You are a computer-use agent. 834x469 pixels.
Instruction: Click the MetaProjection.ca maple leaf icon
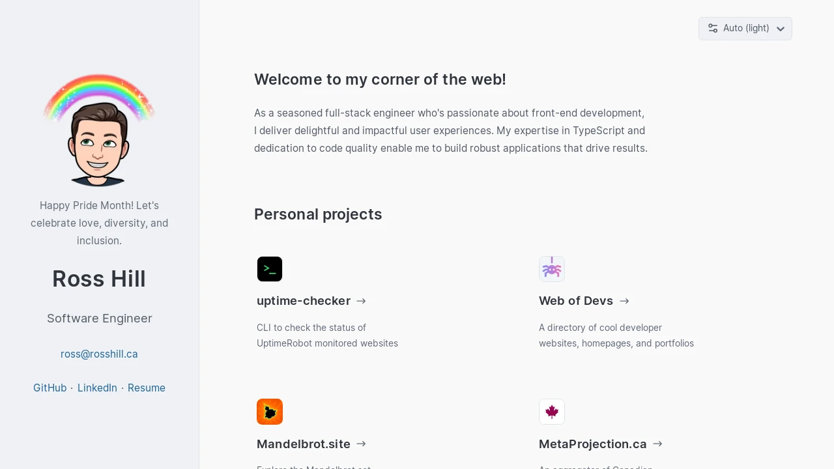[552, 412]
